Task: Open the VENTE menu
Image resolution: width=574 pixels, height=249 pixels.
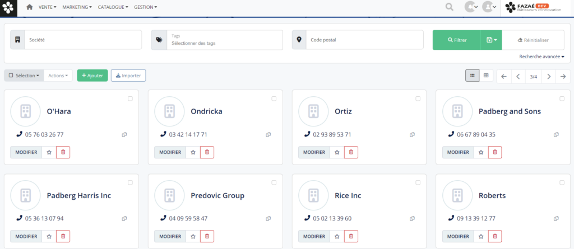Action: click(48, 7)
